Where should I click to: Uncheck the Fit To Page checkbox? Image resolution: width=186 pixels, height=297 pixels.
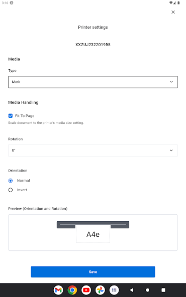pyautogui.click(x=11, y=116)
